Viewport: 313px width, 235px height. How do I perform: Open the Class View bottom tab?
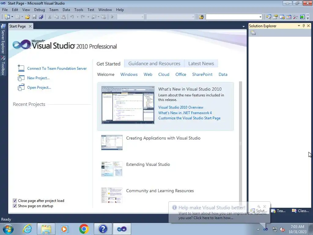[x=301, y=211]
